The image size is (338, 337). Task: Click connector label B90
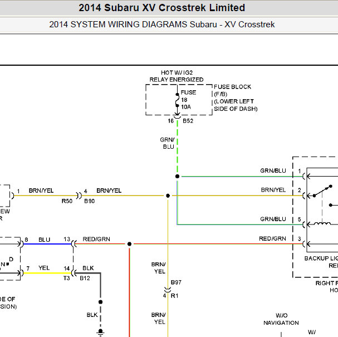point(90,201)
